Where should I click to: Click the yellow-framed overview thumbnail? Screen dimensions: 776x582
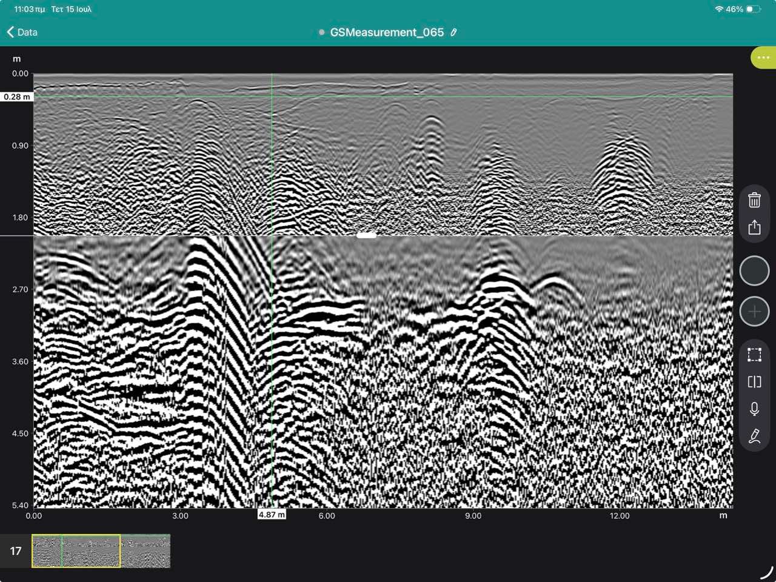pos(76,551)
